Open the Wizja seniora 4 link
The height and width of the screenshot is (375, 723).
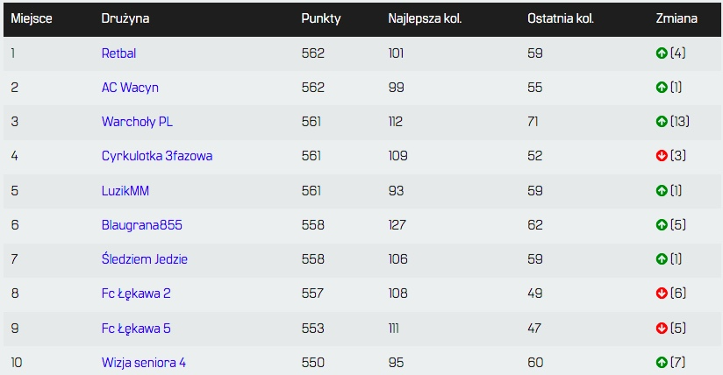(x=143, y=362)
